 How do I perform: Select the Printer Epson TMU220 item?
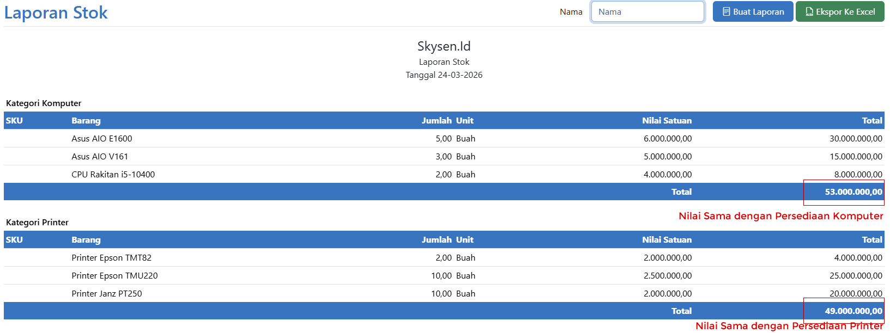pos(114,276)
